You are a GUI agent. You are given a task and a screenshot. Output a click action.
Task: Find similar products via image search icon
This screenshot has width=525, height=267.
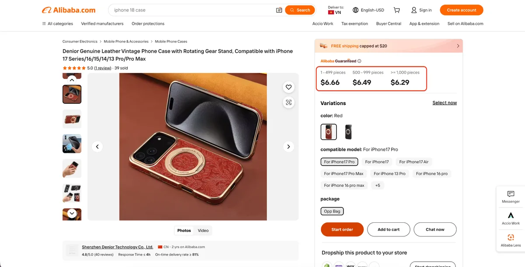289,102
